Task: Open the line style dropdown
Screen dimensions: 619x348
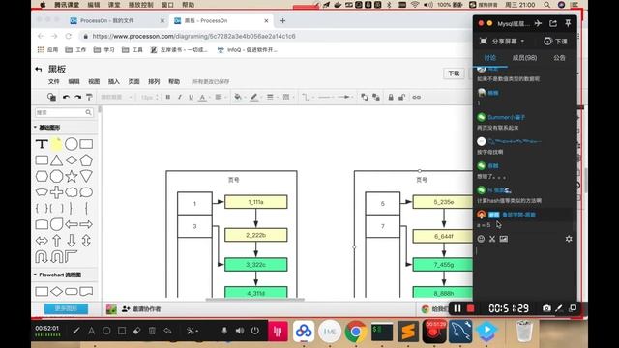Action: click(x=287, y=97)
